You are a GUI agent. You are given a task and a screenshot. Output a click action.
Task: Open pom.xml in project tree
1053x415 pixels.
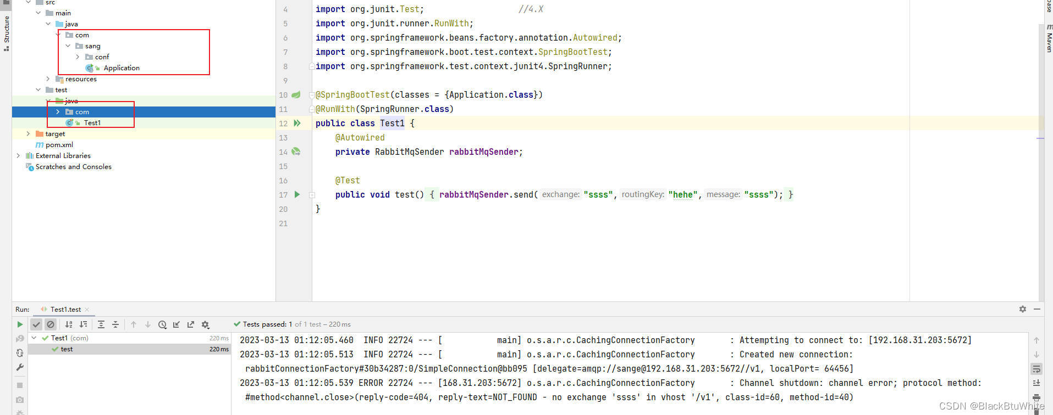tap(59, 145)
